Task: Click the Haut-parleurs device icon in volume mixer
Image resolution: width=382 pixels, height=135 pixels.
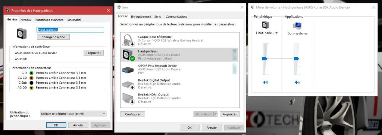Action: point(265,25)
